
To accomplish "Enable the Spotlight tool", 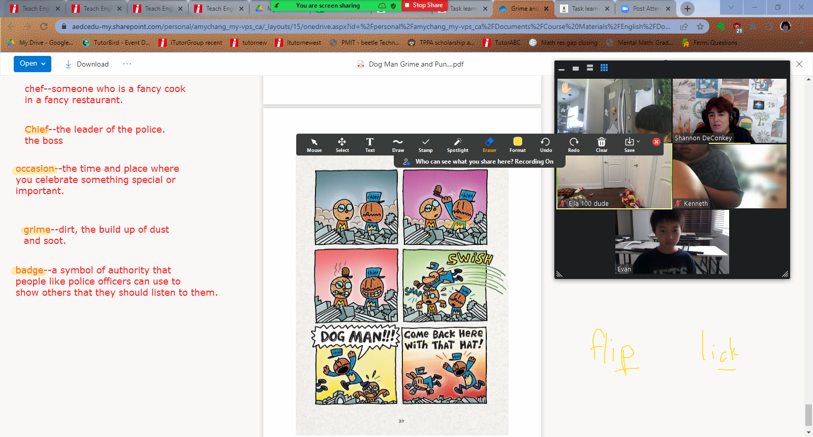I will 457,145.
